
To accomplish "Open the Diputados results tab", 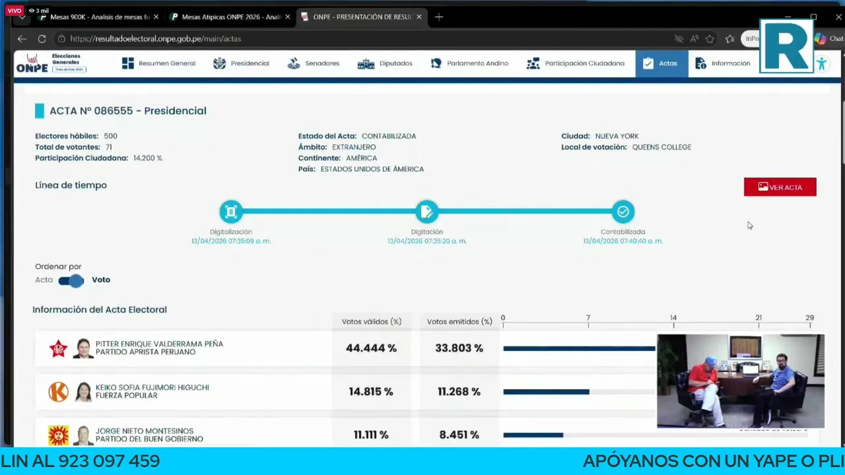I will coord(385,63).
